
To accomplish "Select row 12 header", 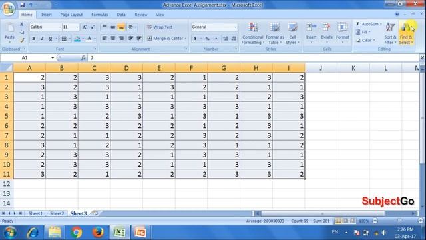I will (x=7, y=184).
